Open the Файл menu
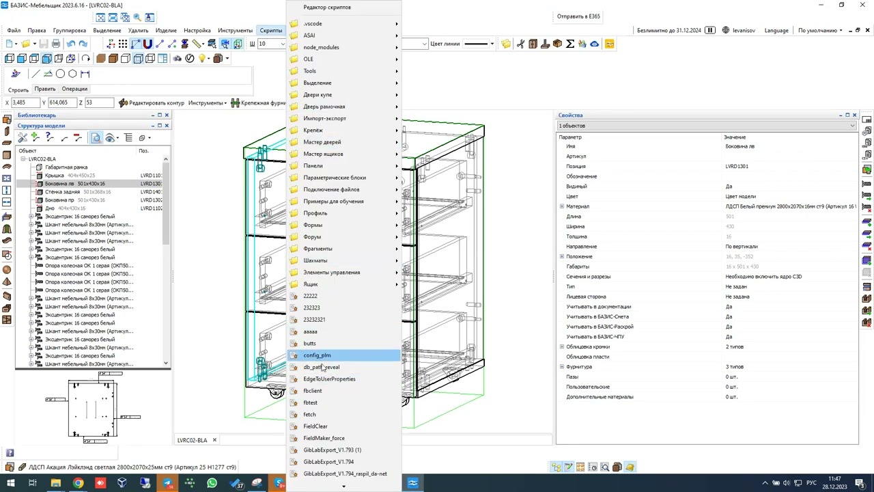 pyautogui.click(x=14, y=30)
